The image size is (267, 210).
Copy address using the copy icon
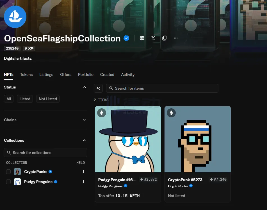(x=164, y=38)
